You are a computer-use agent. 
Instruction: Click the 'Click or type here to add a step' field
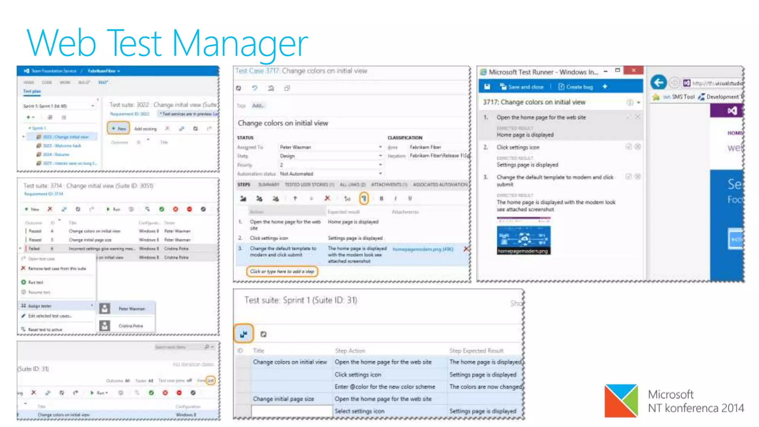click(x=282, y=271)
